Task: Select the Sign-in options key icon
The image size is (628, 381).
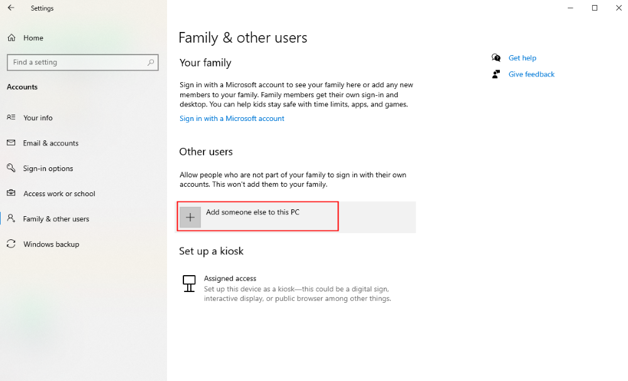Action: pos(11,168)
